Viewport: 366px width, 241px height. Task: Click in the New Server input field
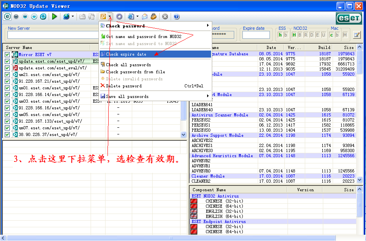pos(53,35)
